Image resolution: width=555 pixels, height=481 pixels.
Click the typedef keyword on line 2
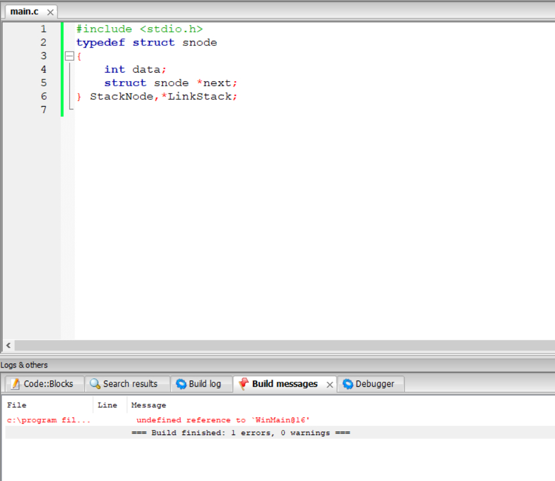(x=100, y=43)
